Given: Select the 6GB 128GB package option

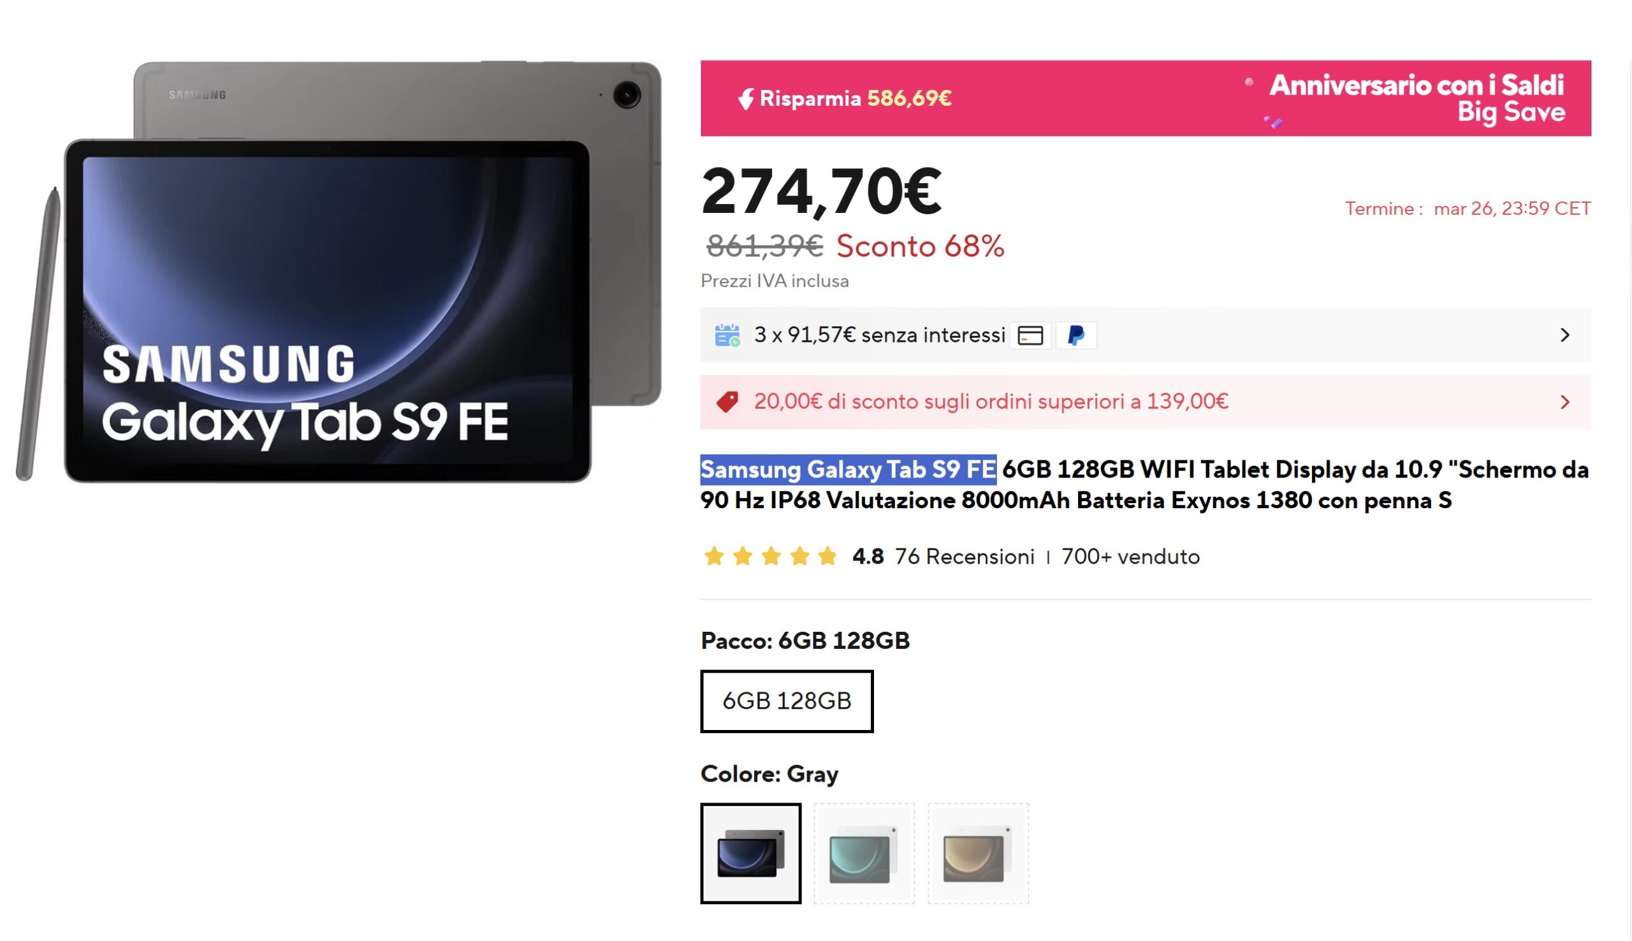Looking at the screenshot, I should click(x=786, y=701).
